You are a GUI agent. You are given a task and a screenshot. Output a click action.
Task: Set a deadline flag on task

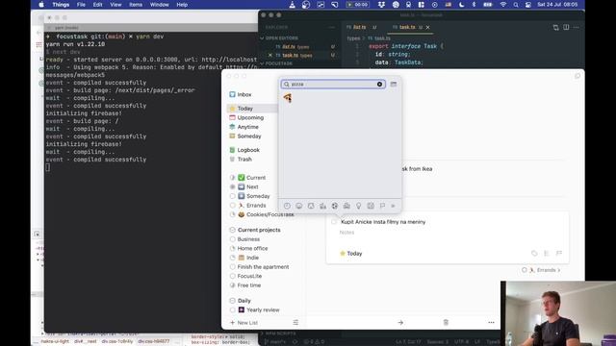(558, 254)
